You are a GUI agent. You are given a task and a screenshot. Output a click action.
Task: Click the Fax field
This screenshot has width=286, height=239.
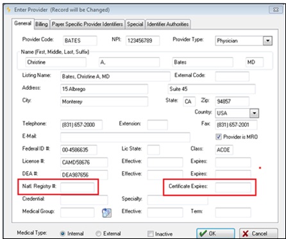coord(236,125)
